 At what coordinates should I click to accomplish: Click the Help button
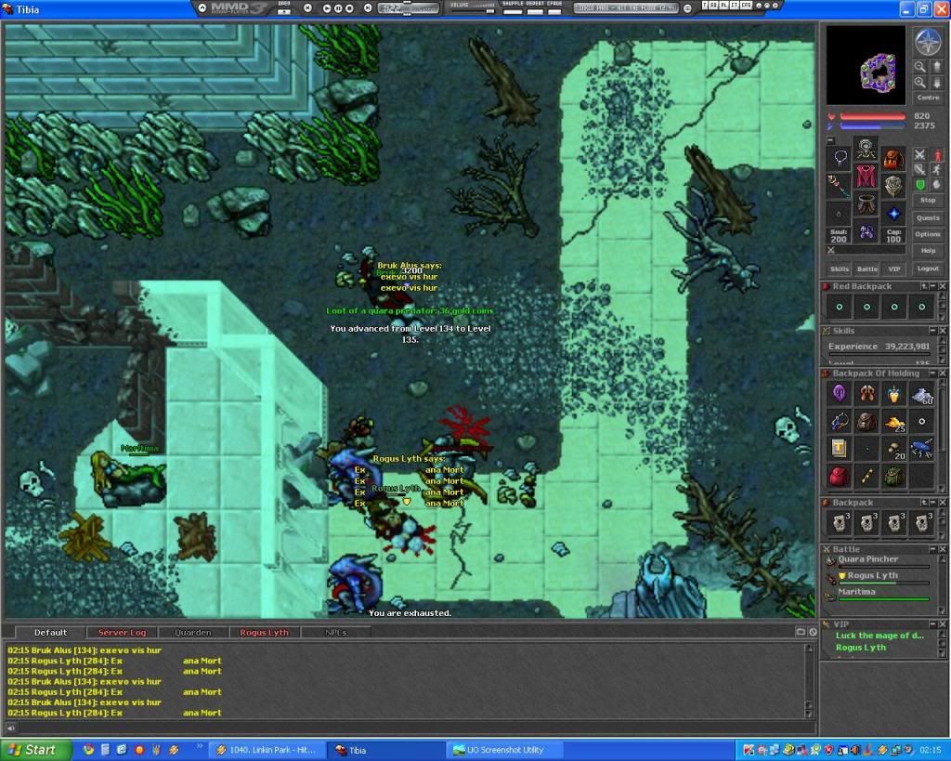click(928, 251)
